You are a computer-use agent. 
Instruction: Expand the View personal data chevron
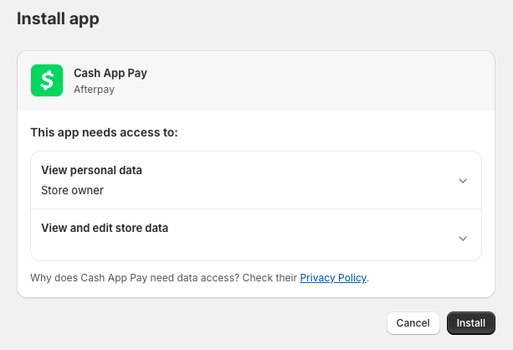(463, 181)
